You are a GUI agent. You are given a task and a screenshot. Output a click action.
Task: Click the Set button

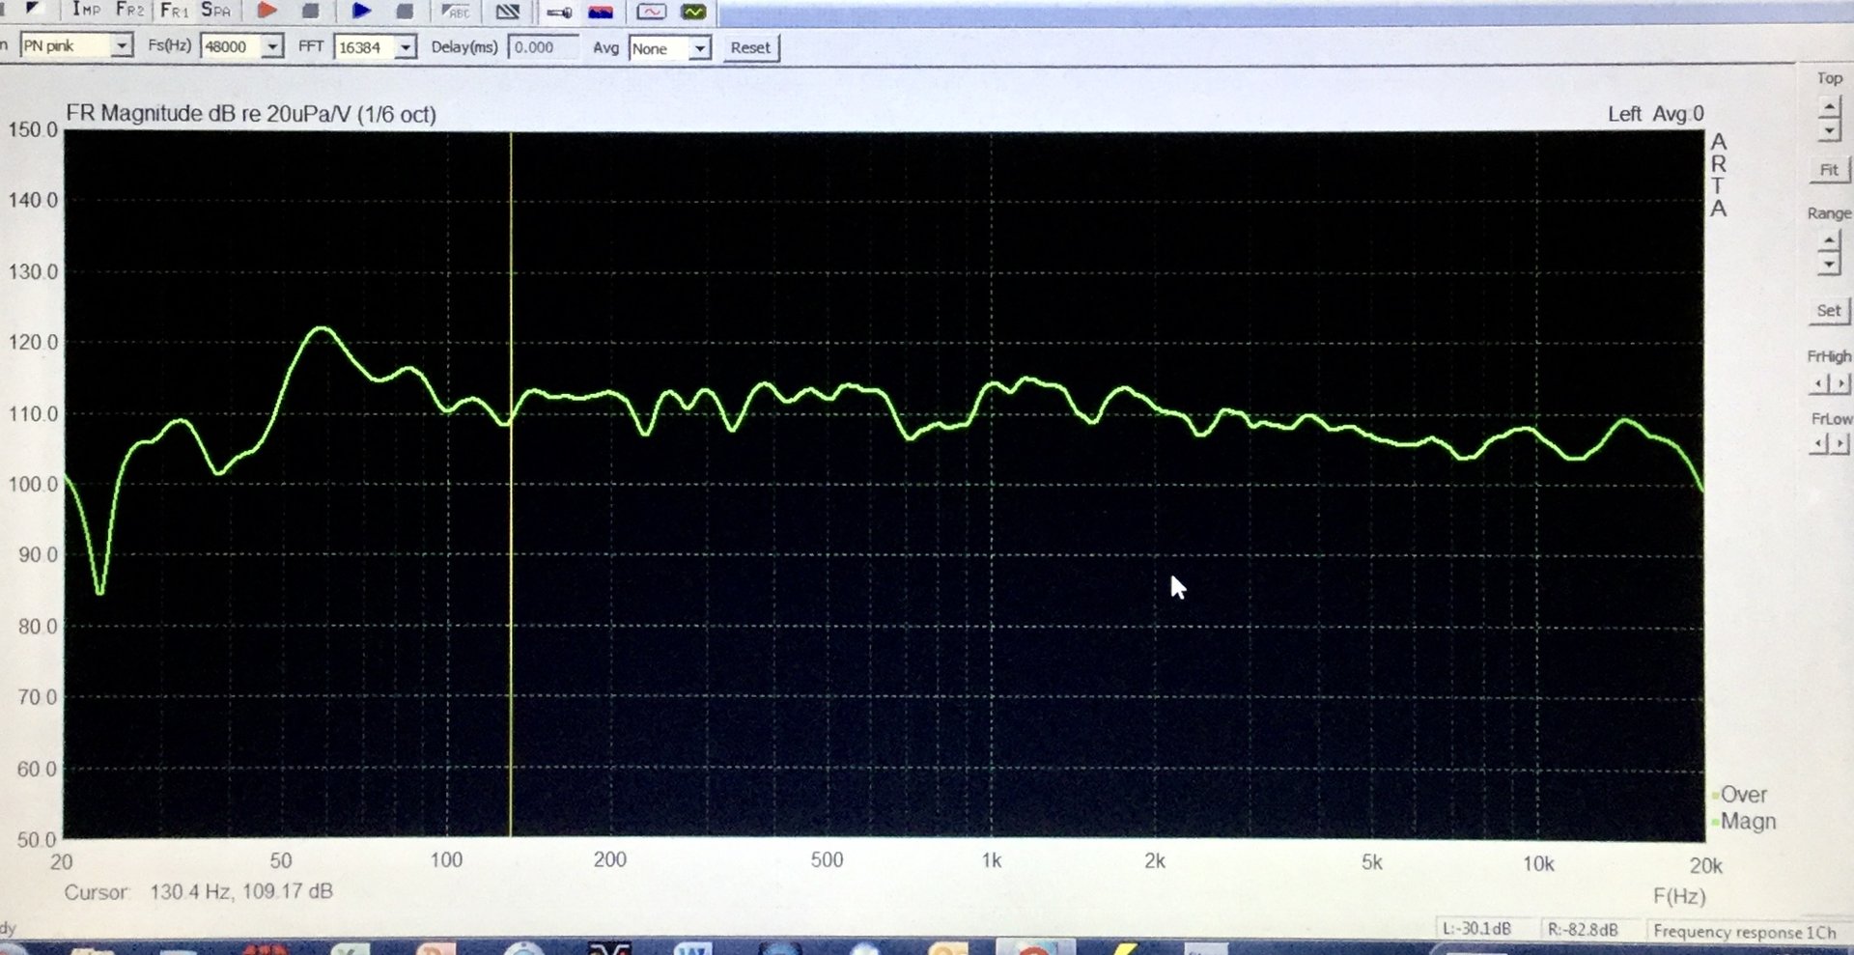pos(1829,311)
